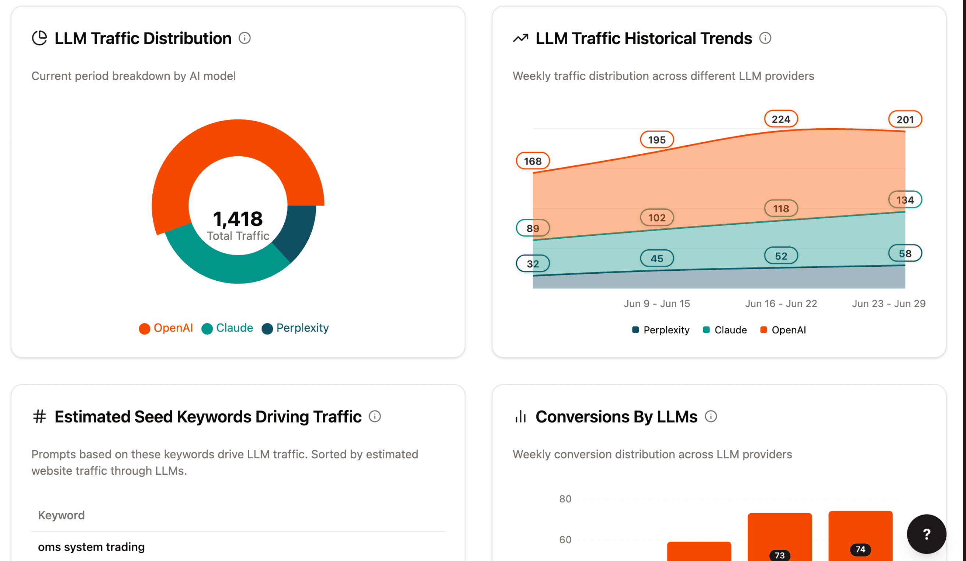Open the help question mark button
This screenshot has height=561, width=966.
(x=926, y=534)
